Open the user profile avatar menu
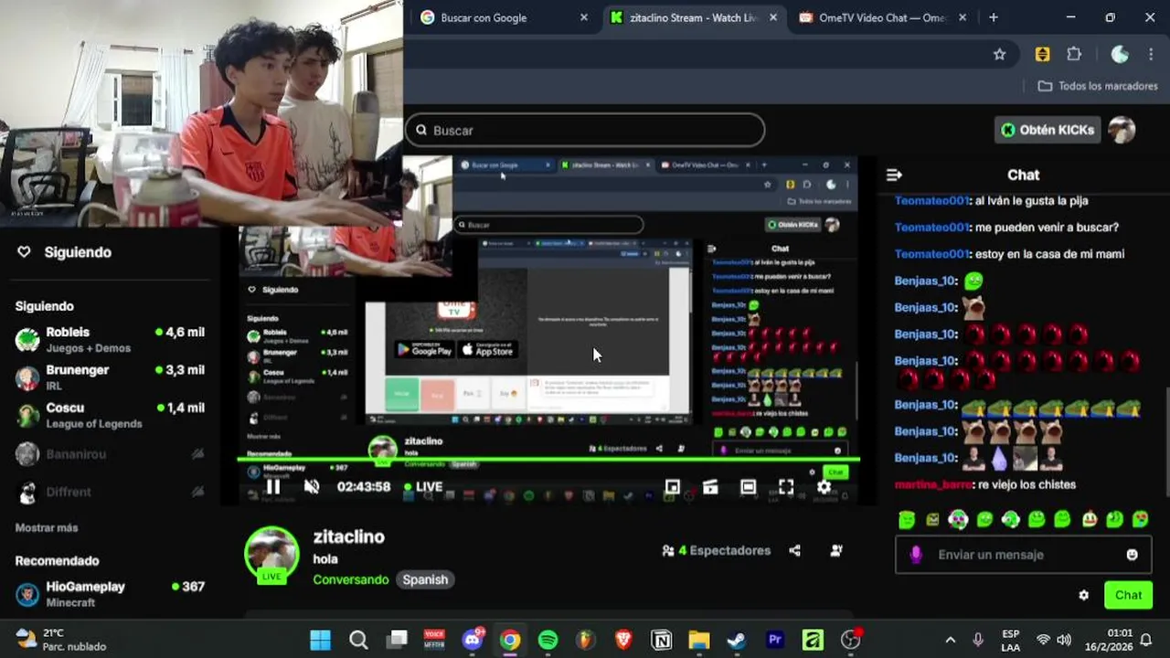This screenshot has height=658, width=1170. [x=1122, y=130]
